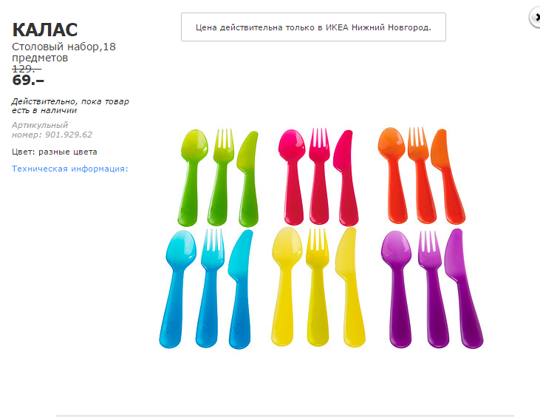This screenshot has height=420, width=540.
Task: Click the IKEA Нижний Новгород price notice
Action: 313,27
